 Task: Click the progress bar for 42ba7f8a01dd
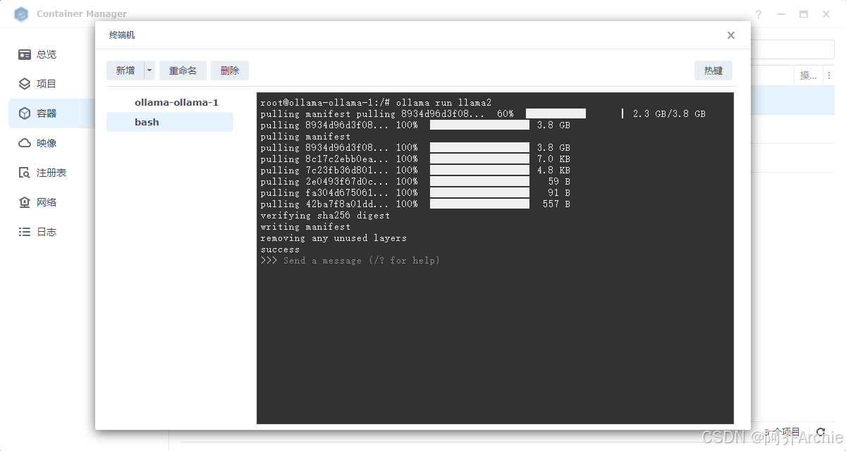(x=479, y=204)
